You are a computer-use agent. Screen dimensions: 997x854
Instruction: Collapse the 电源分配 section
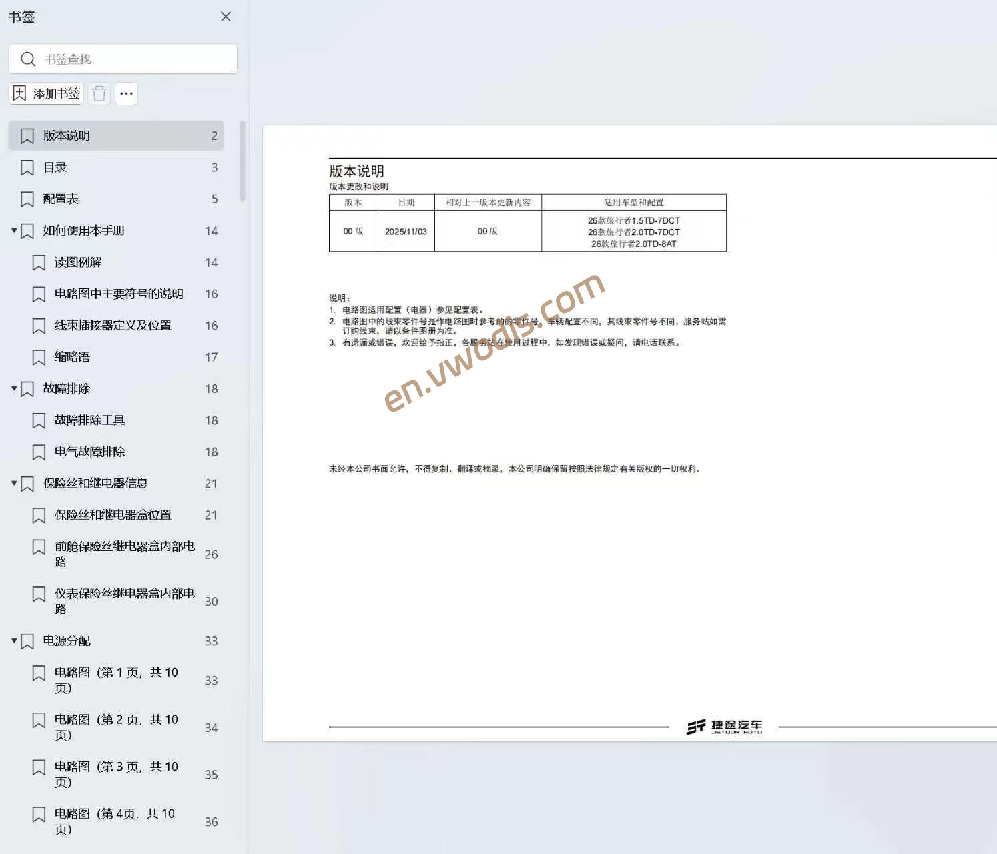14,640
